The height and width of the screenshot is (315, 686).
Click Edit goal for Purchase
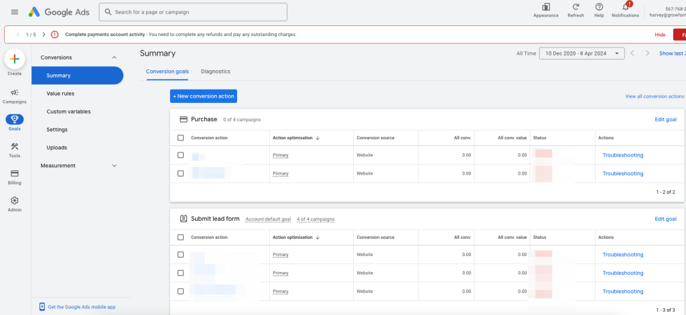[x=665, y=120]
